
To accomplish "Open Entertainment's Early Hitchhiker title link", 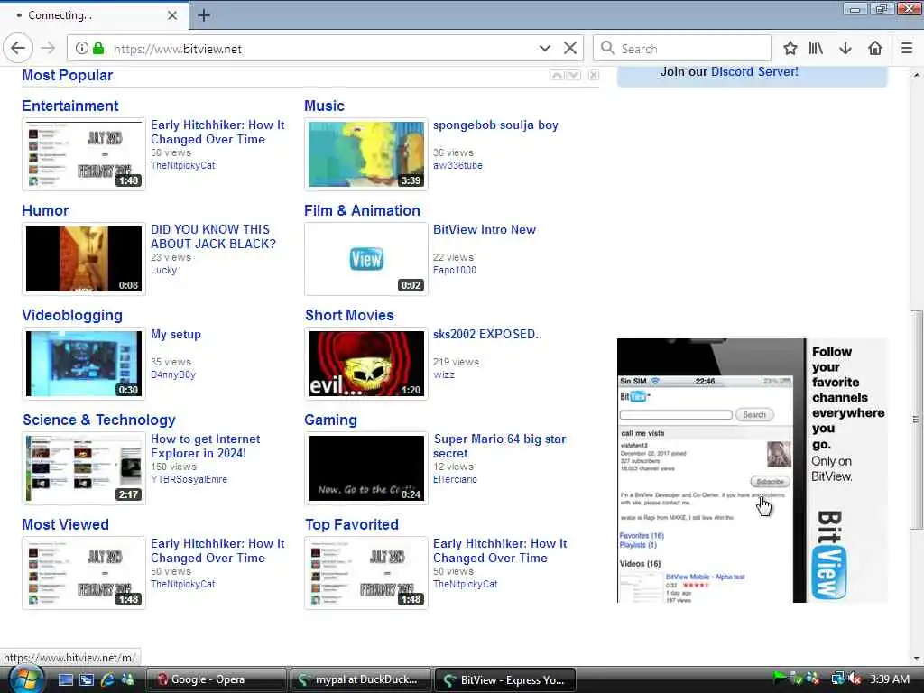I will (217, 132).
